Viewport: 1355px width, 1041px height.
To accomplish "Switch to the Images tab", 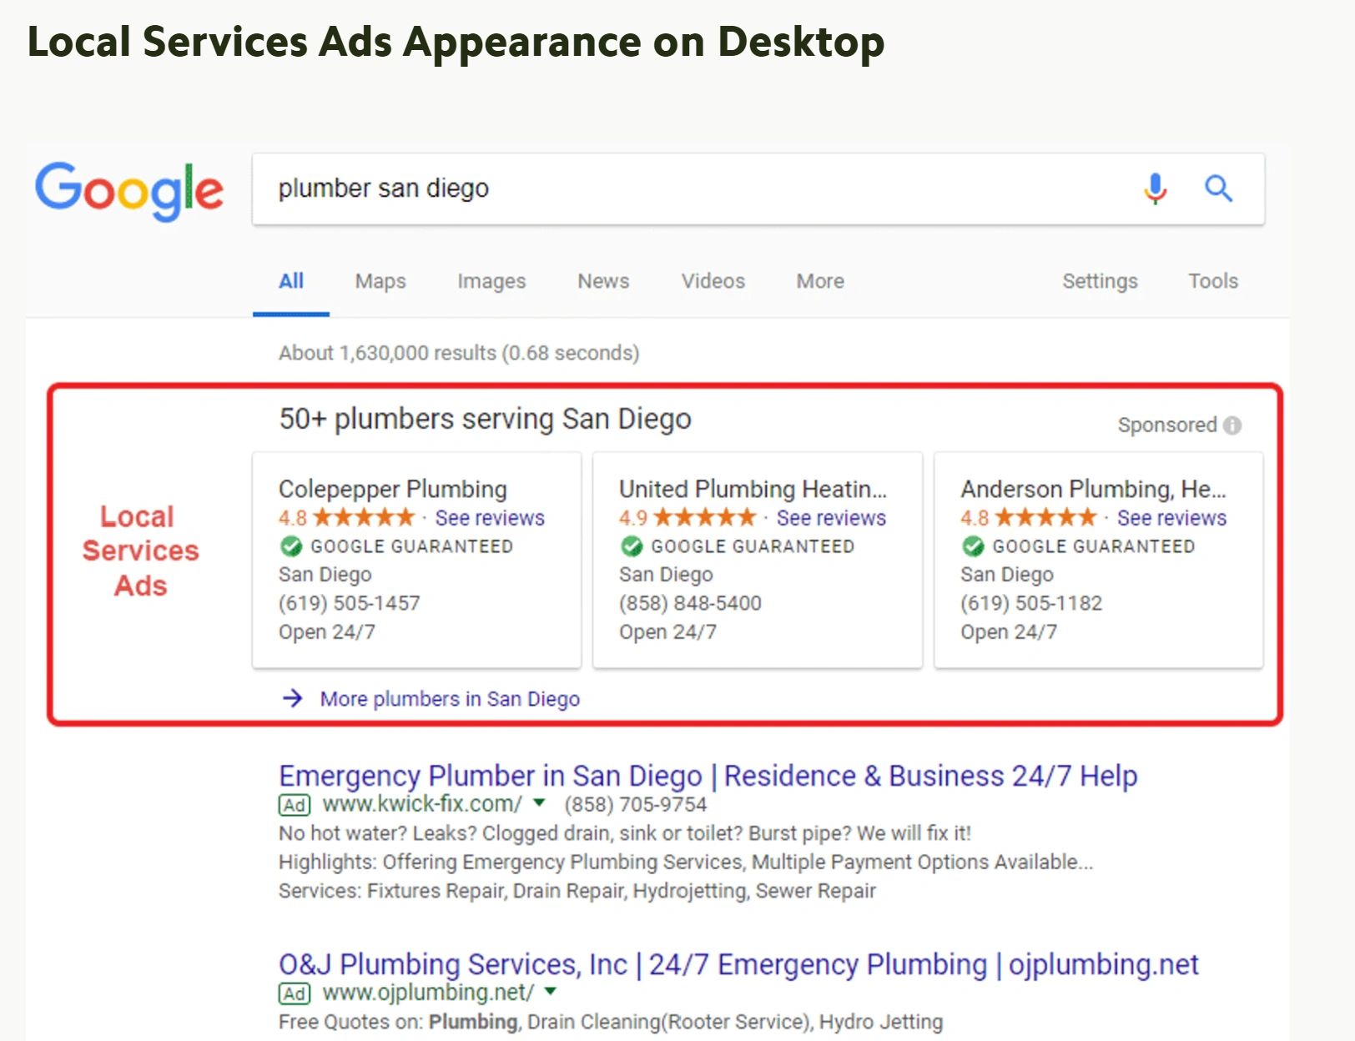I will [491, 281].
